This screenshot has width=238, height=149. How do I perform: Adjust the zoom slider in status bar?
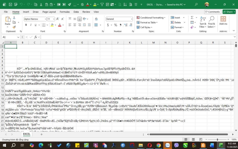[217, 139]
